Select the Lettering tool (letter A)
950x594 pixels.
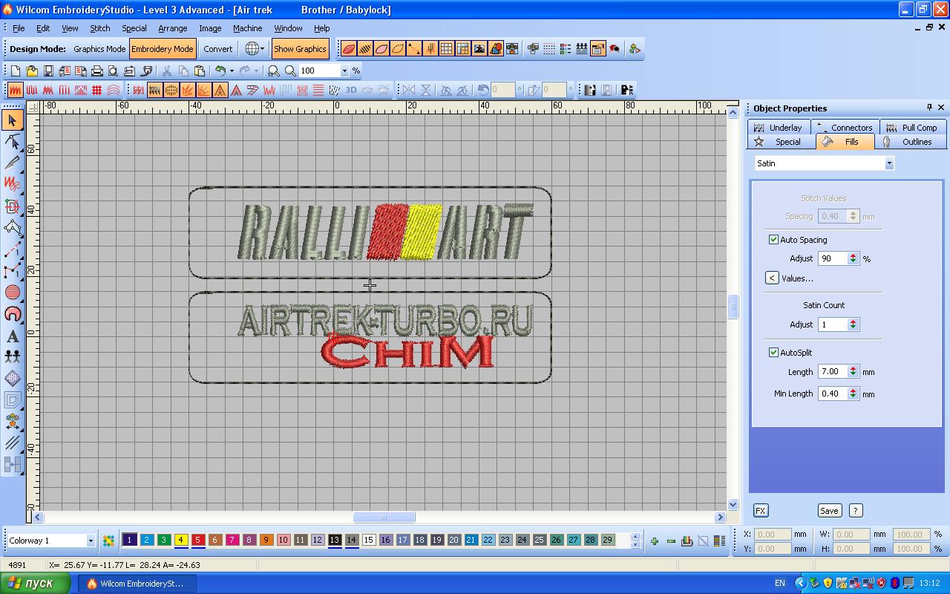click(13, 336)
